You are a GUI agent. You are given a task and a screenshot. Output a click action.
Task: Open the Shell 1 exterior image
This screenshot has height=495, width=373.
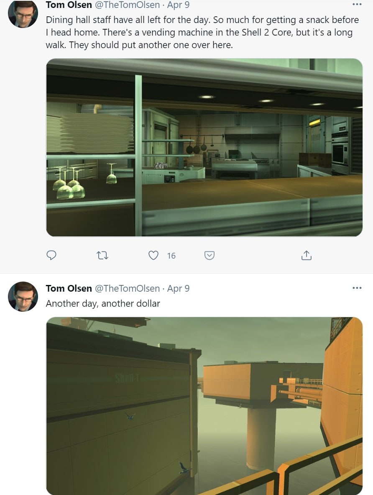pyautogui.click(x=204, y=406)
